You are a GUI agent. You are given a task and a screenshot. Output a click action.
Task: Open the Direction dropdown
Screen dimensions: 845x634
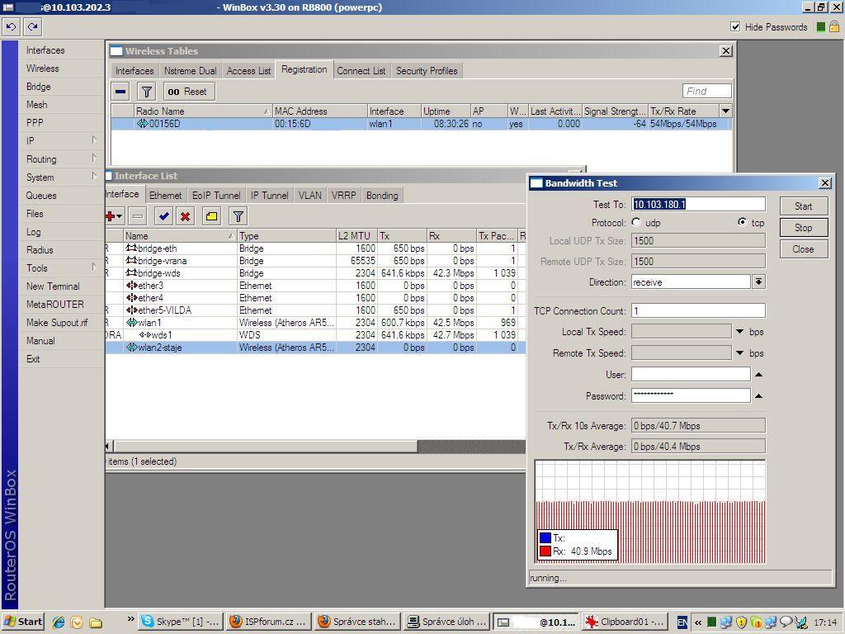tap(758, 282)
